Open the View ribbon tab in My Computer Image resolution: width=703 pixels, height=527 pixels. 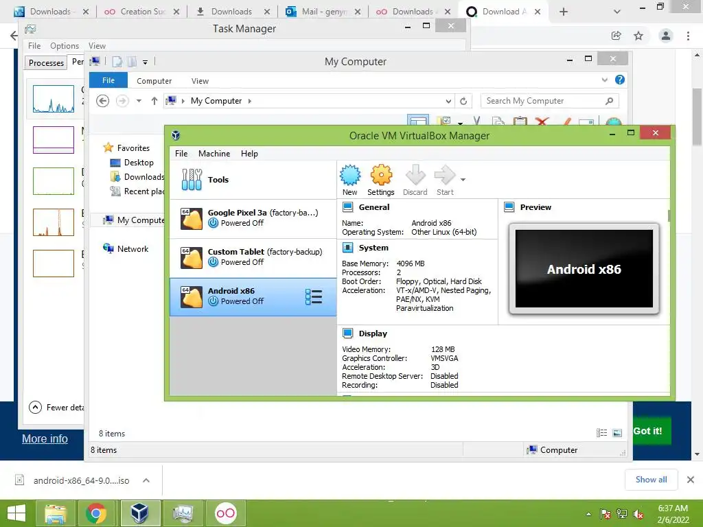(200, 81)
